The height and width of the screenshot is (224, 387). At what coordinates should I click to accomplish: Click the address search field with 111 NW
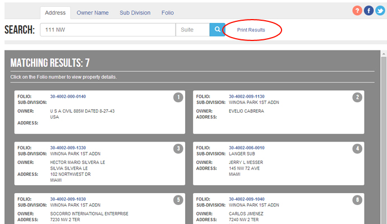coord(108,30)
